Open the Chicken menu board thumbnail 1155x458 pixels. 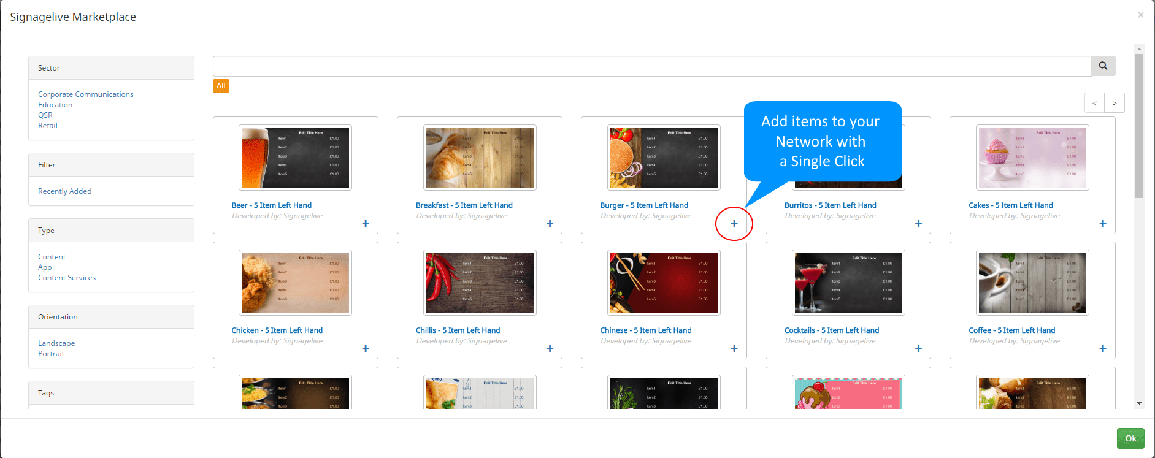click(x=295, y=283)
